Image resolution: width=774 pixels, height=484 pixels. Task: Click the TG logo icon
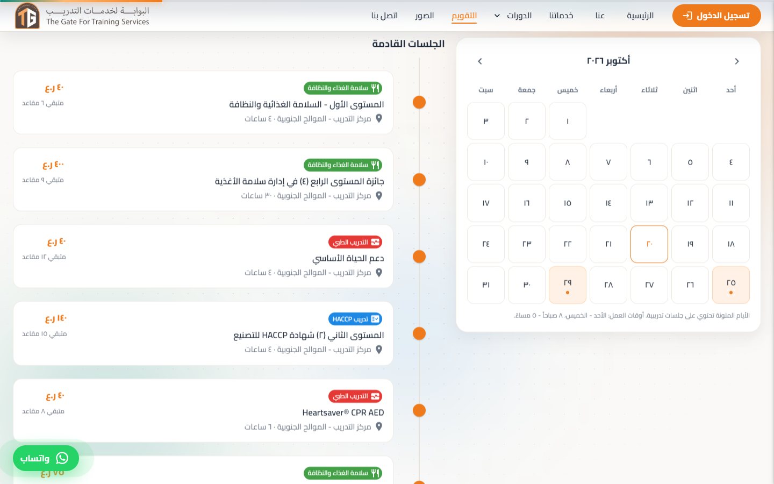[x=27, y=16]
